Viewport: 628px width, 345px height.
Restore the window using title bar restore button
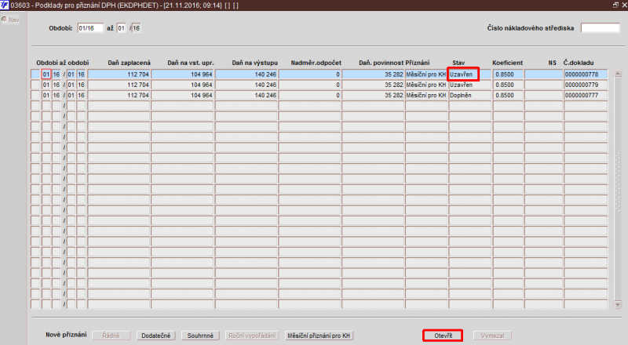[615, 5]
